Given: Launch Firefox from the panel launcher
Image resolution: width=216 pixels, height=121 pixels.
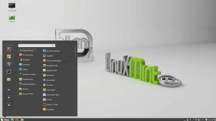Looking at the screenshot, I should tap(16, 120).
